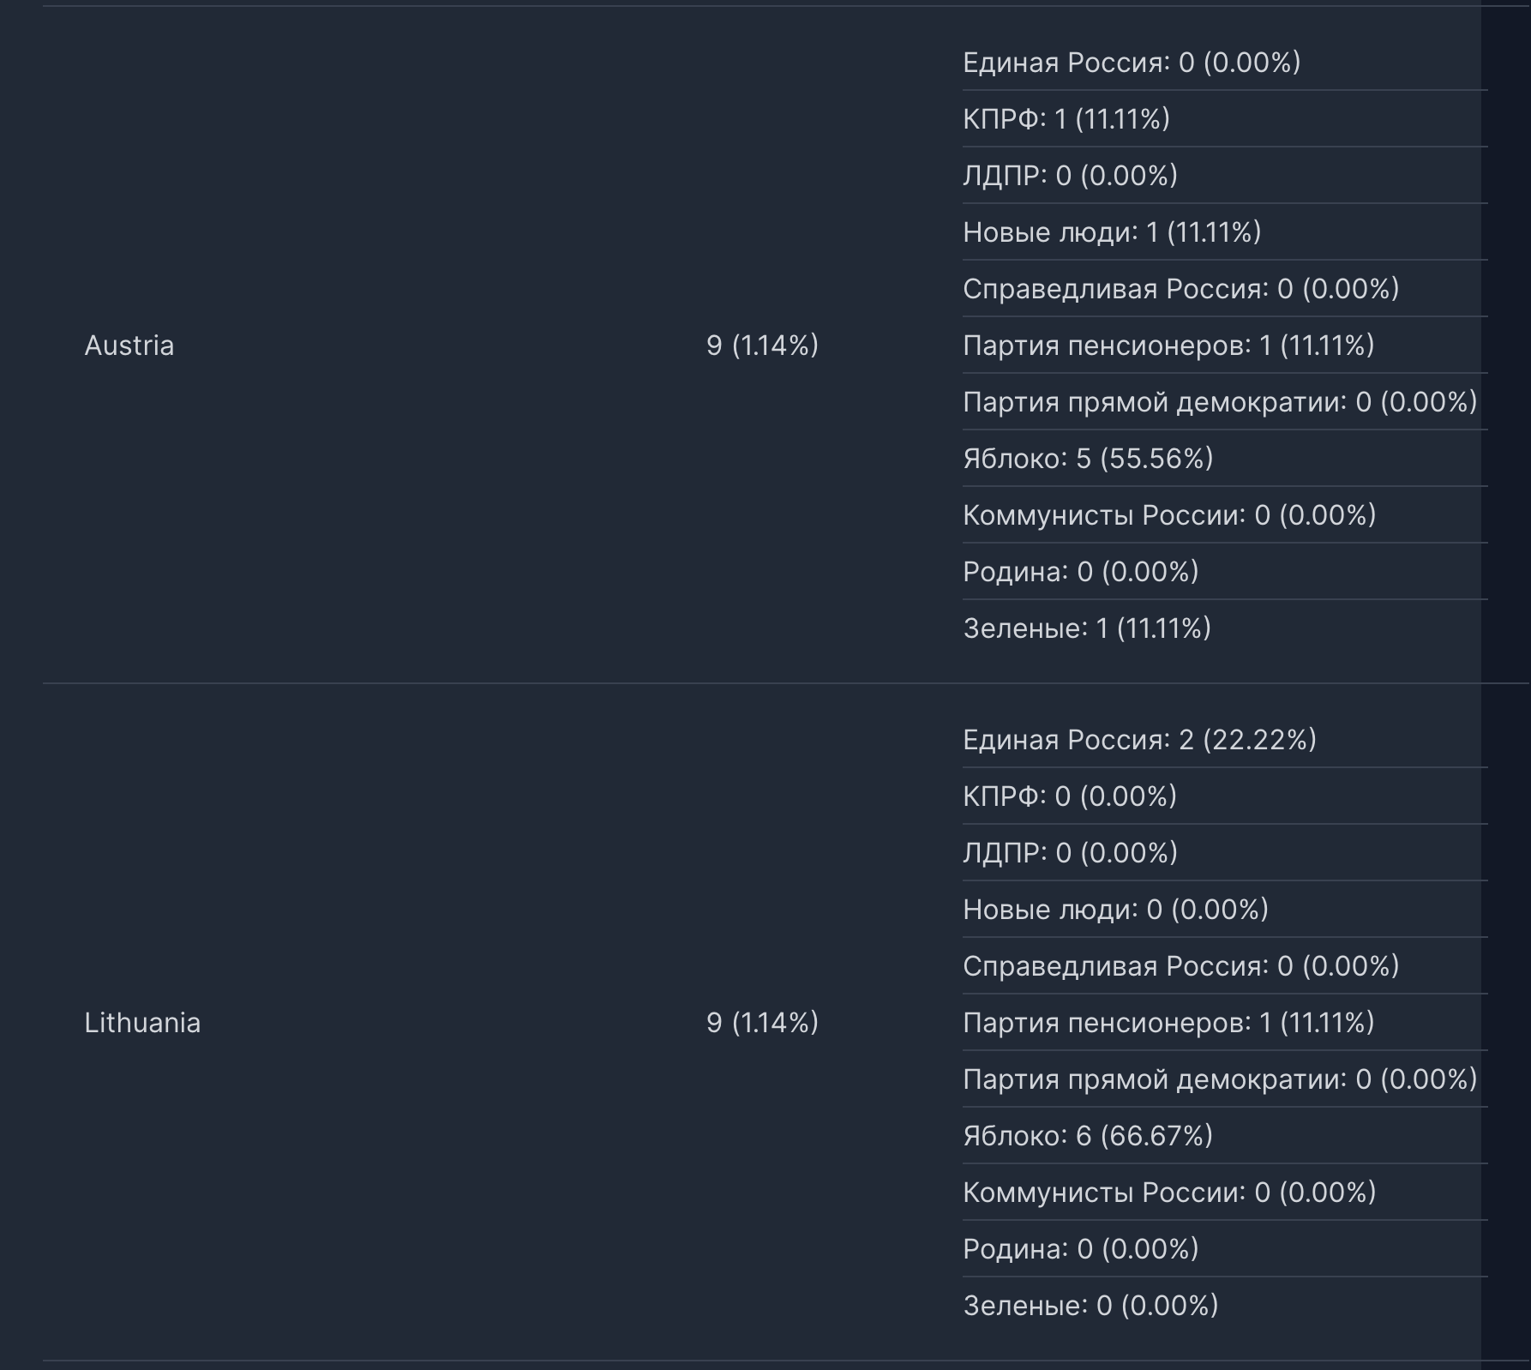Click 'Партия прямой демократии: 0 (0.00%)' under Lithuania
1531x1370 pixels.
1220,1079
